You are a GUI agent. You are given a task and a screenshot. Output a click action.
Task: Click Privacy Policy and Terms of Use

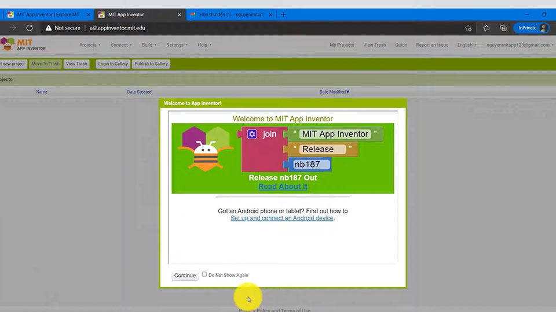(275, 310)
